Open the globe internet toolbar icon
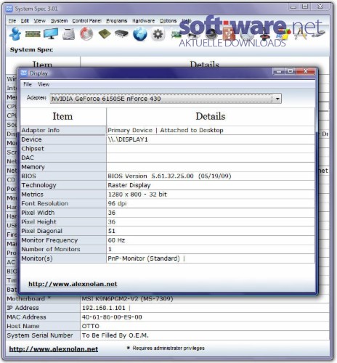Viewport: 337px width, 363px height. click(x=140, y=34)
